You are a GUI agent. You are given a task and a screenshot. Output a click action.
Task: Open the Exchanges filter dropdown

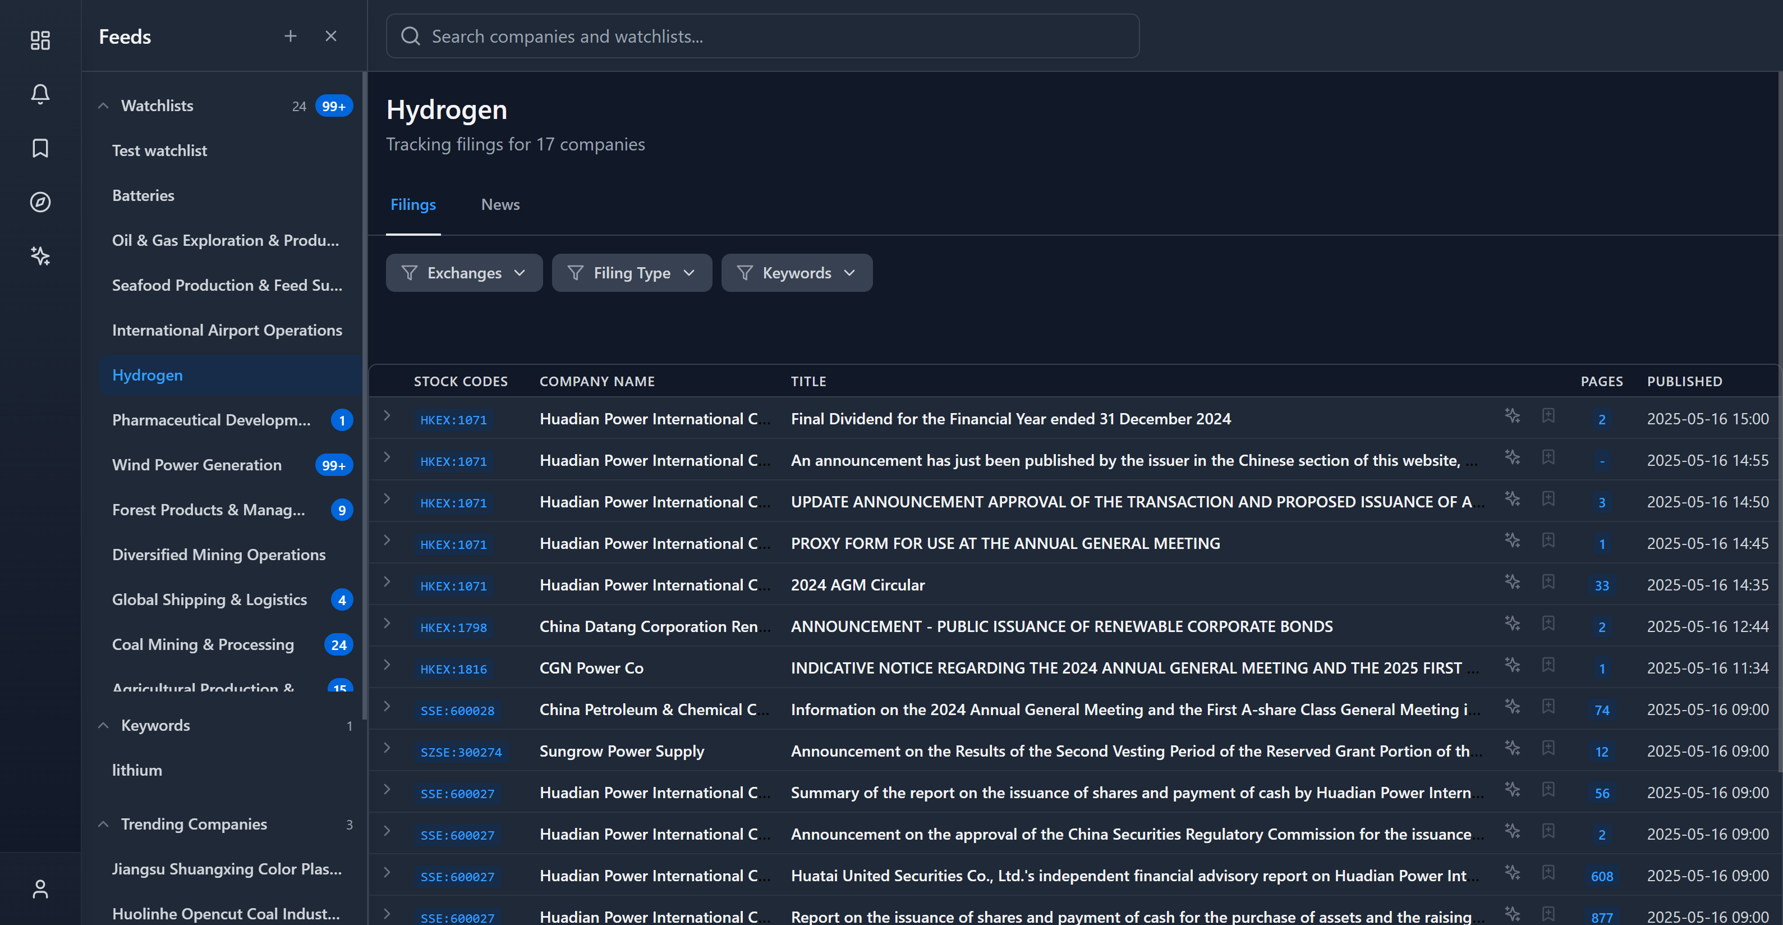click(x=464, y=273)
